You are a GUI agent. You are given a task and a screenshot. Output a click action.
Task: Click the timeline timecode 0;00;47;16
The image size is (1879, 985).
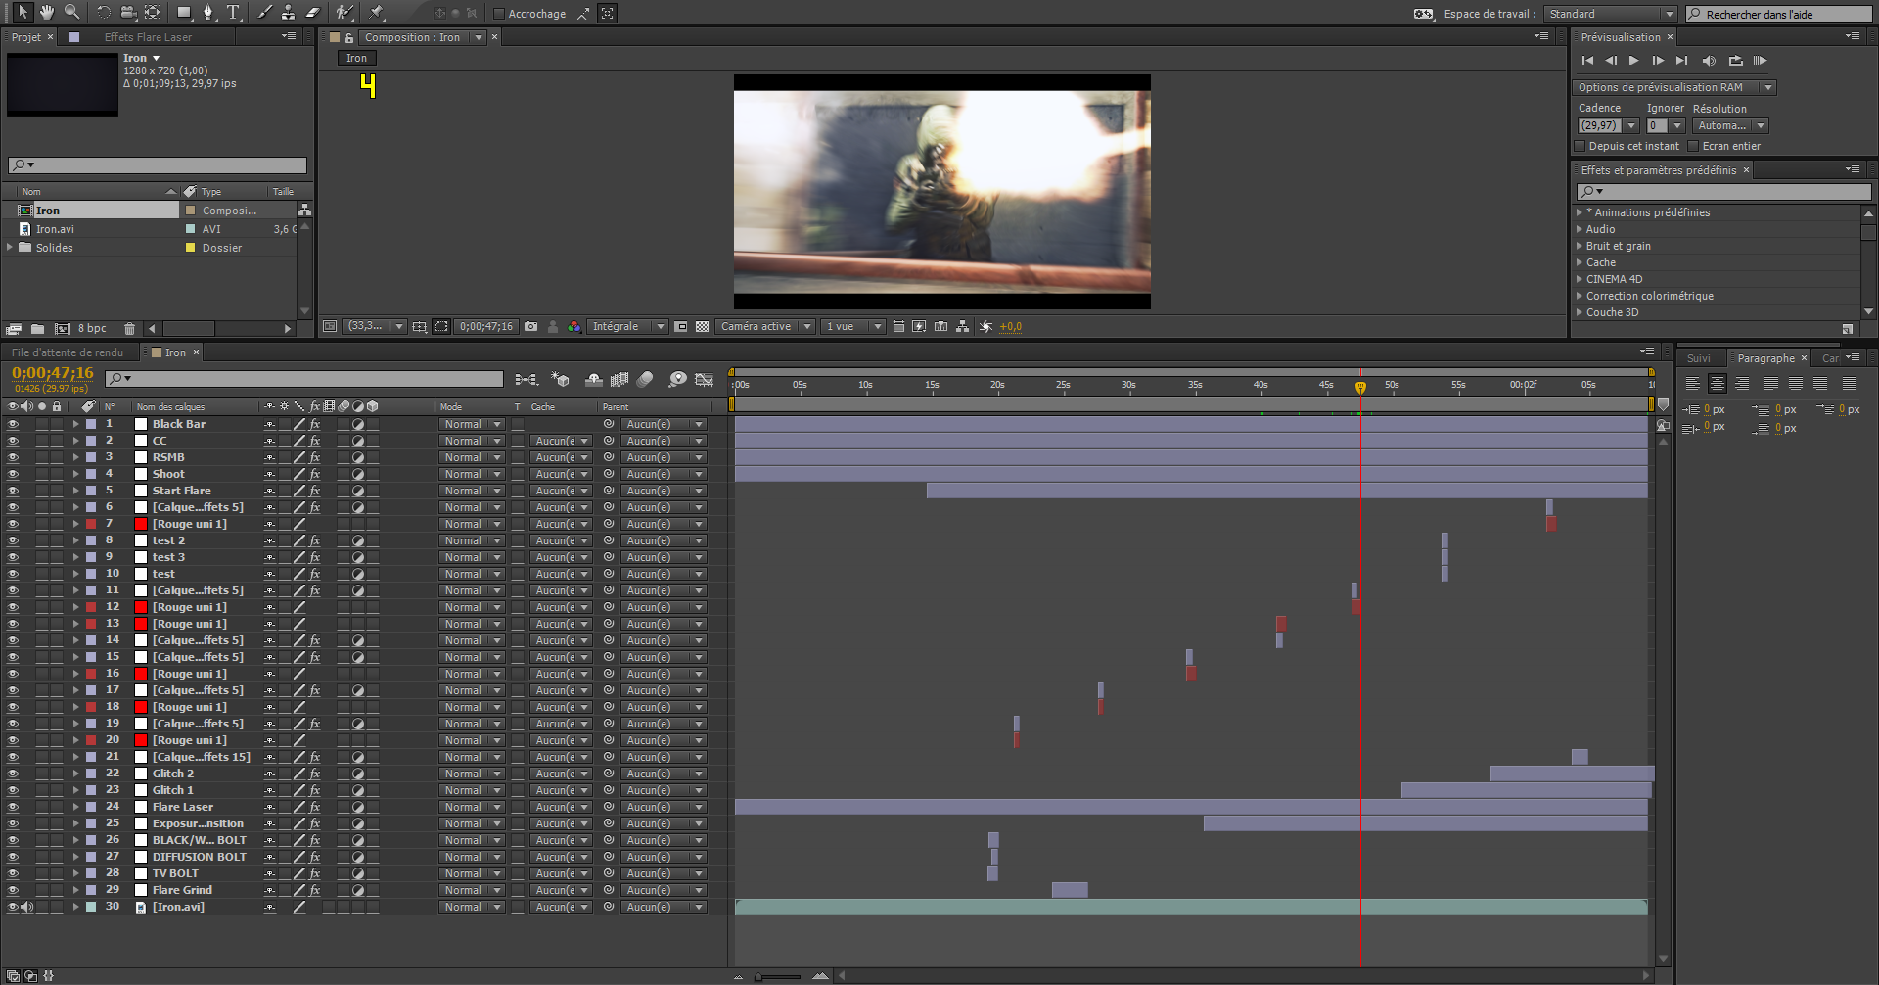(53, 373)
